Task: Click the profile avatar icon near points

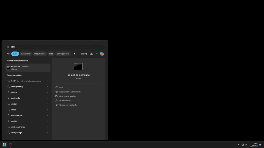Action: [92, 54]
